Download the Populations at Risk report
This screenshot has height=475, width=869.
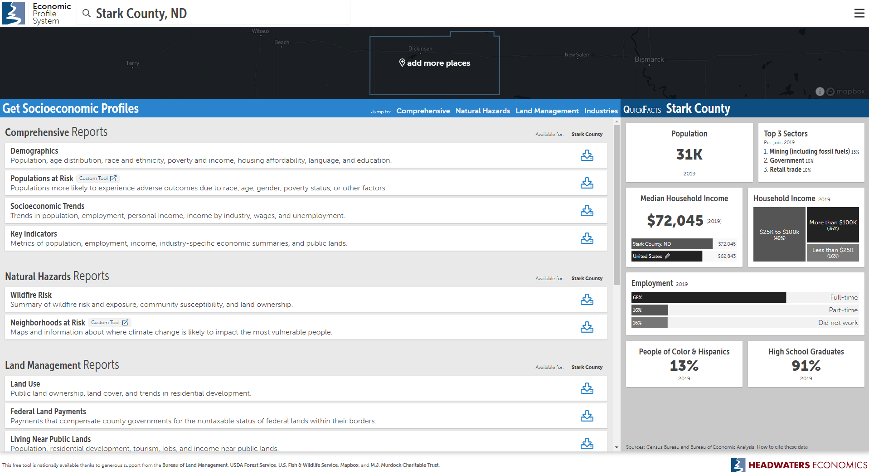coord(587,183)
